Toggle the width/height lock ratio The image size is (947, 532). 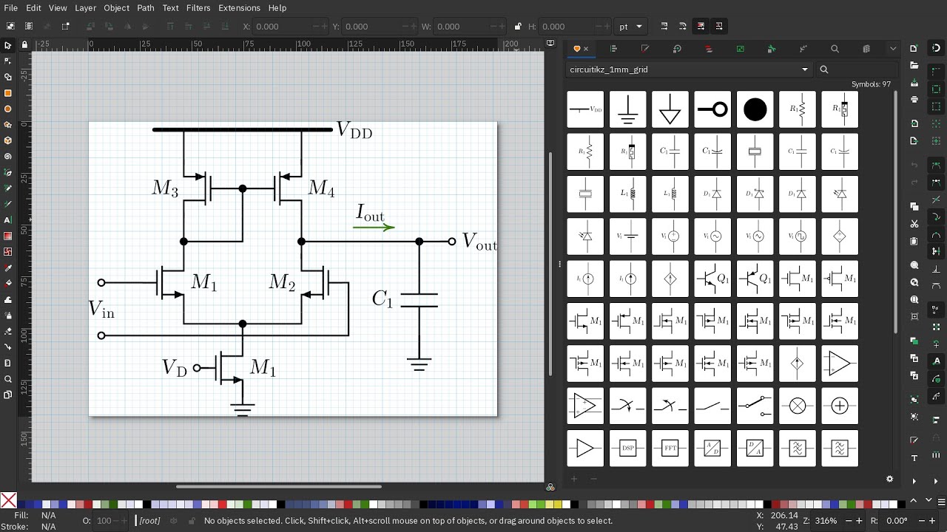(x=518, y=27)
